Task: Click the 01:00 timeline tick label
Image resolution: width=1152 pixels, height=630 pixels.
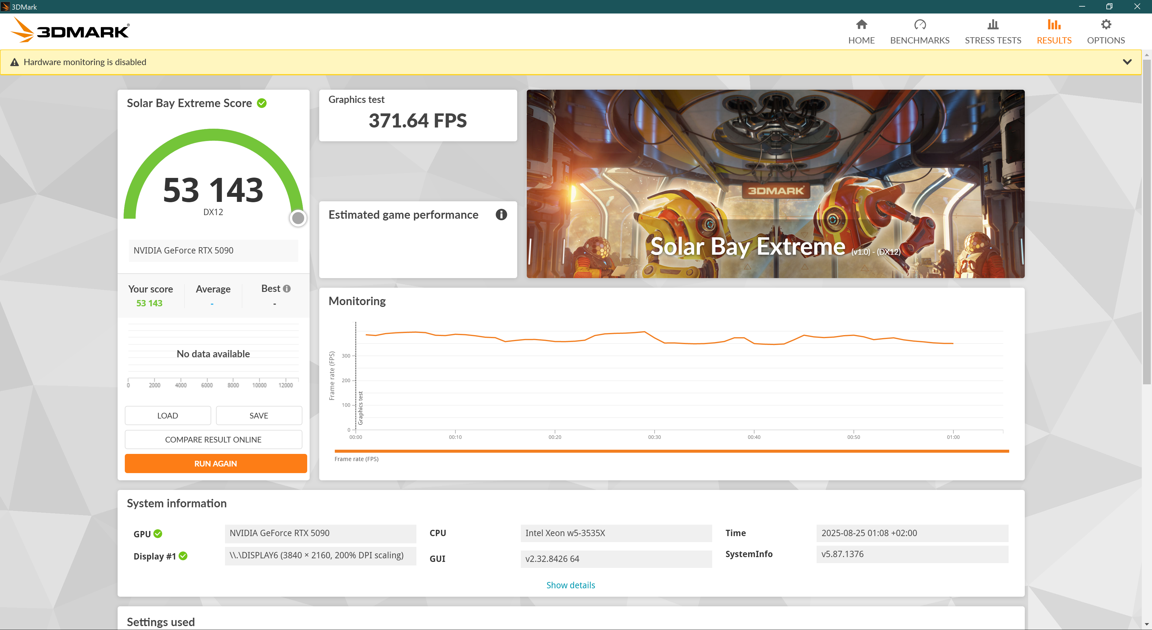Action: (953, 437)
